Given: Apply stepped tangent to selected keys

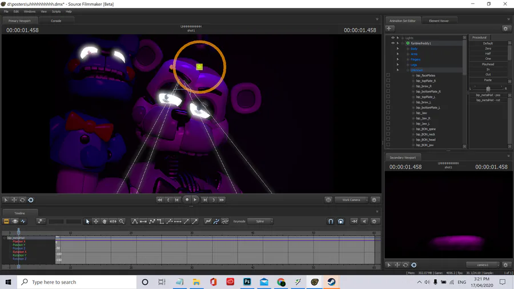Looking at the screenshot, I should pyautogui.click(x=160, y=222).
